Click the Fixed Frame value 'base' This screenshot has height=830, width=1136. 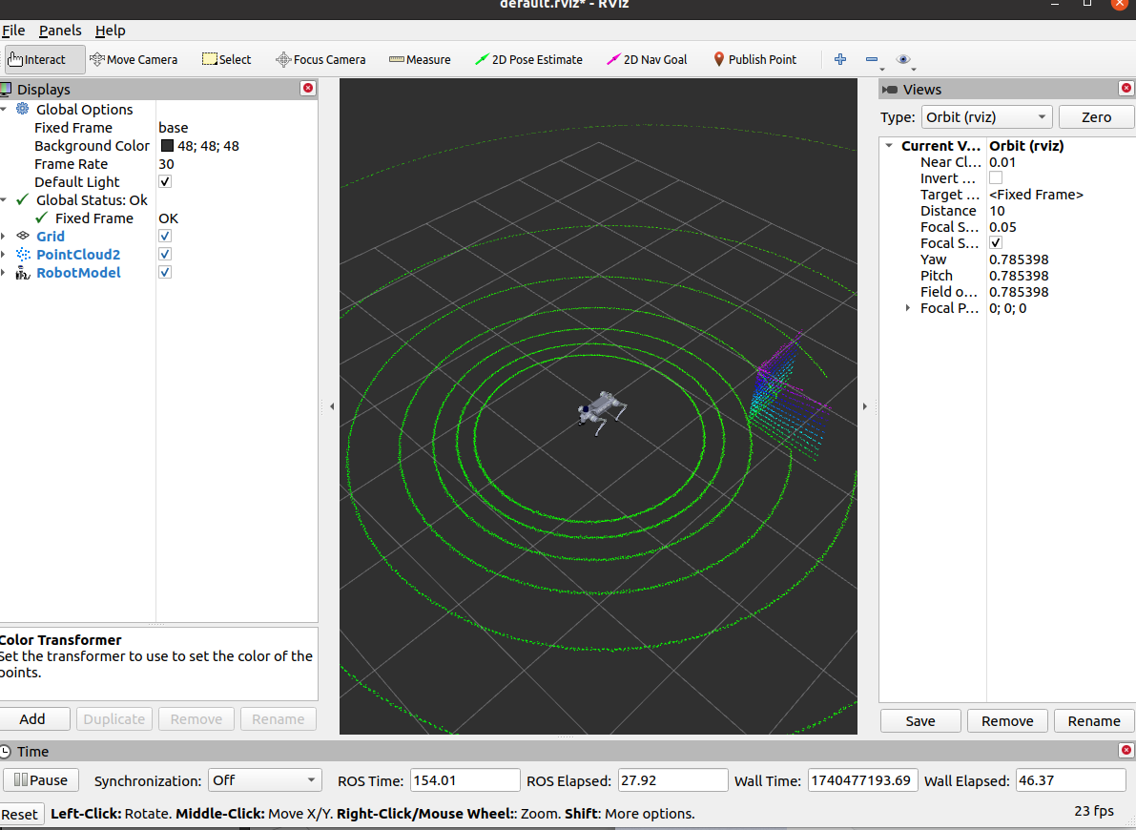click(174, 128)
